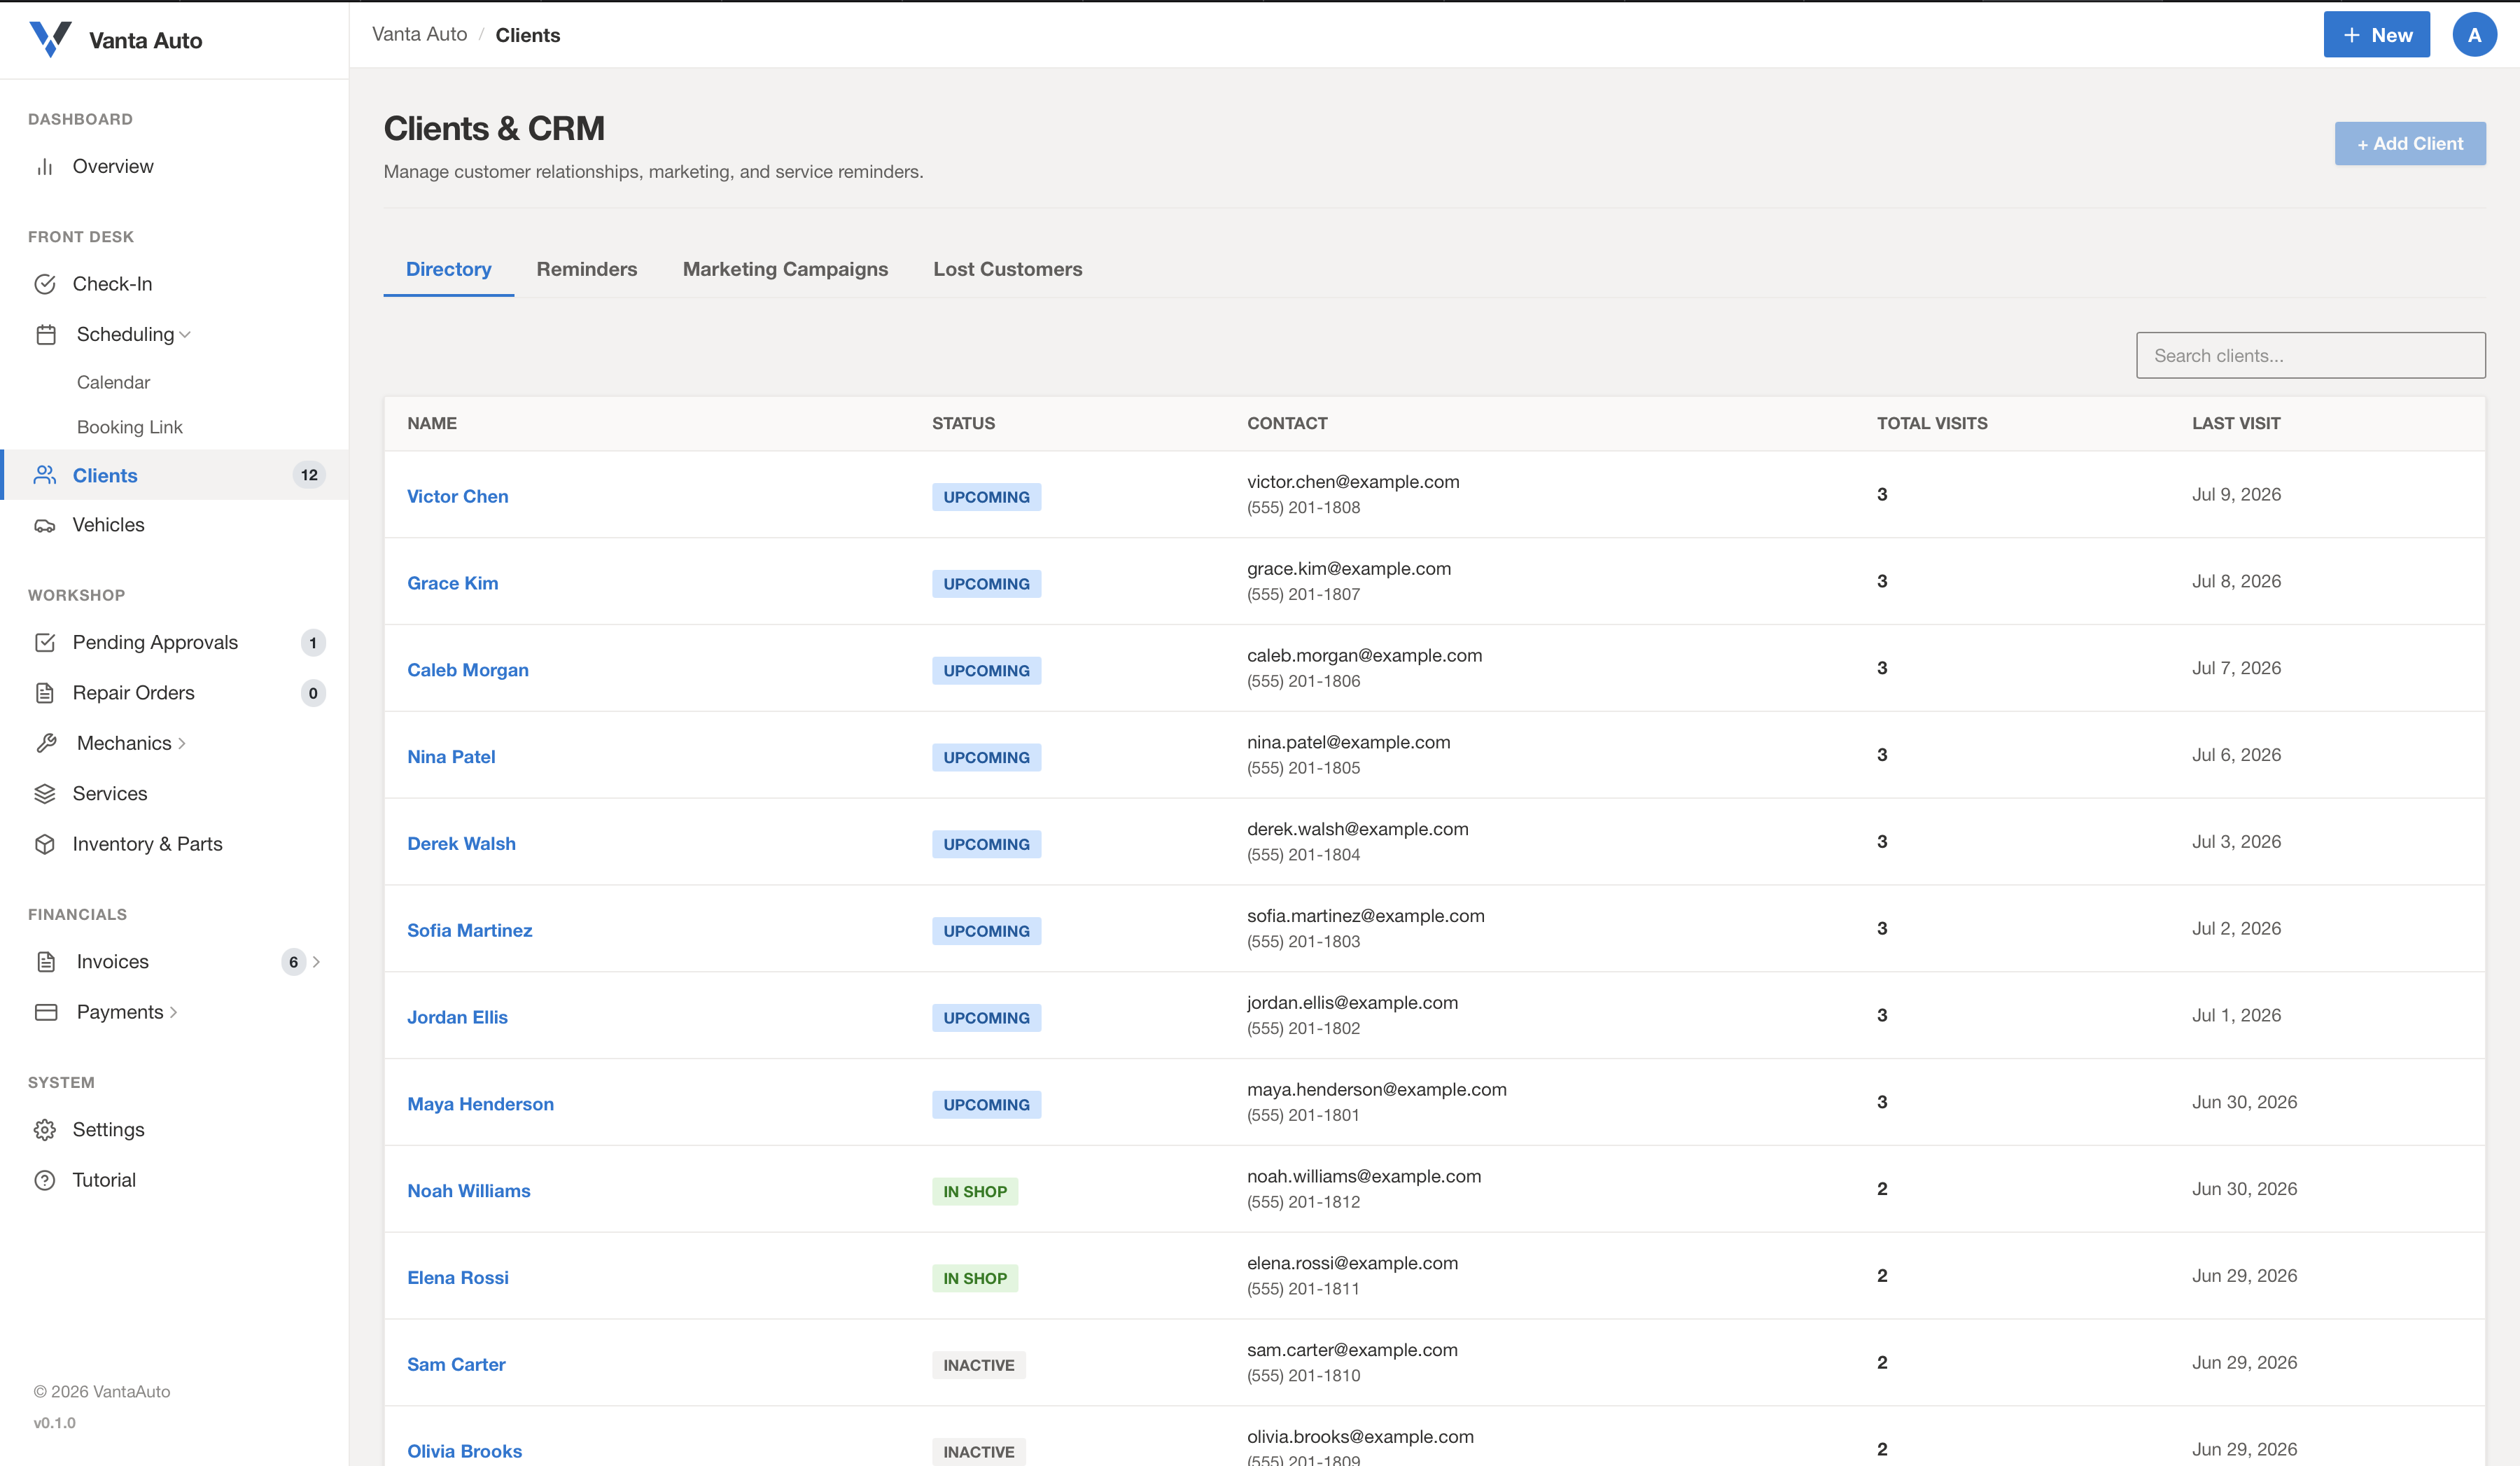
Task: Click the CONTACT column header
Action: [x=1287, y=423]
